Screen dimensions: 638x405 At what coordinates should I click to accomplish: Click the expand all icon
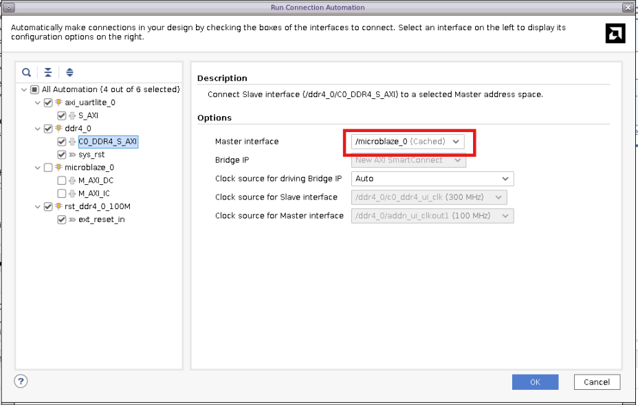(x=69, y=72)
